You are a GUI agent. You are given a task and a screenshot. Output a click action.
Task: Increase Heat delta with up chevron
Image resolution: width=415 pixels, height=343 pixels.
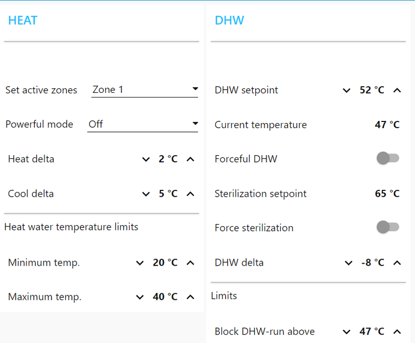pos(190,159)
